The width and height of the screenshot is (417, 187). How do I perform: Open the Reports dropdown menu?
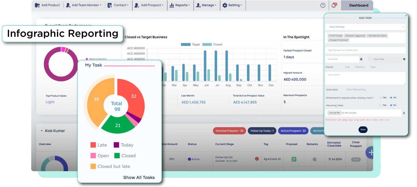[x=180, y=5]
